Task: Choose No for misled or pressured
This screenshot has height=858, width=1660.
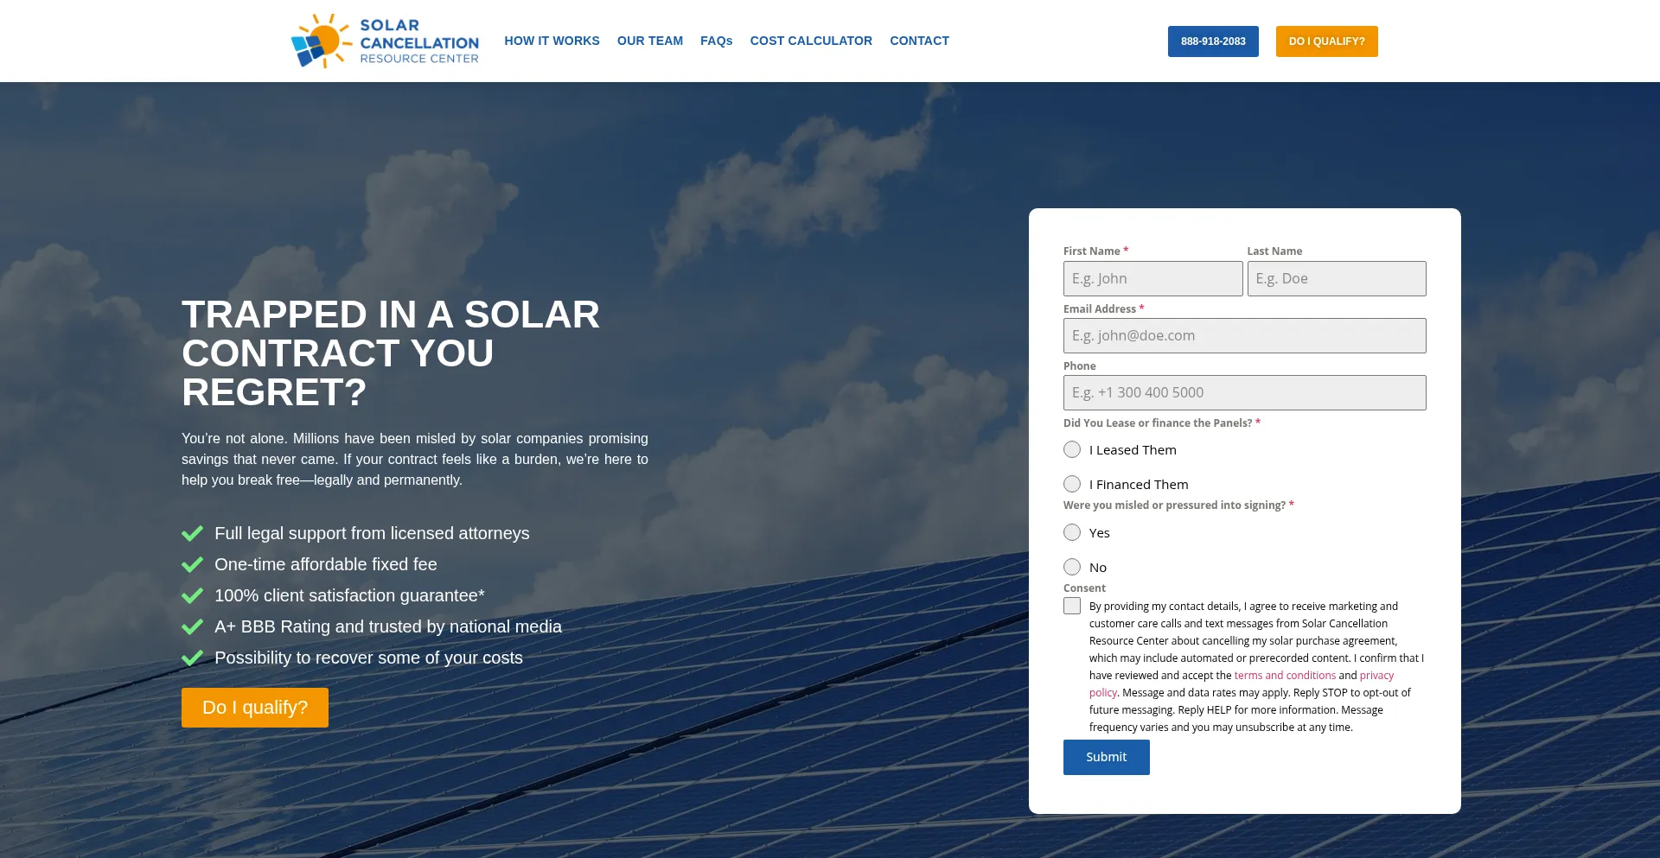Action: 1072,567
